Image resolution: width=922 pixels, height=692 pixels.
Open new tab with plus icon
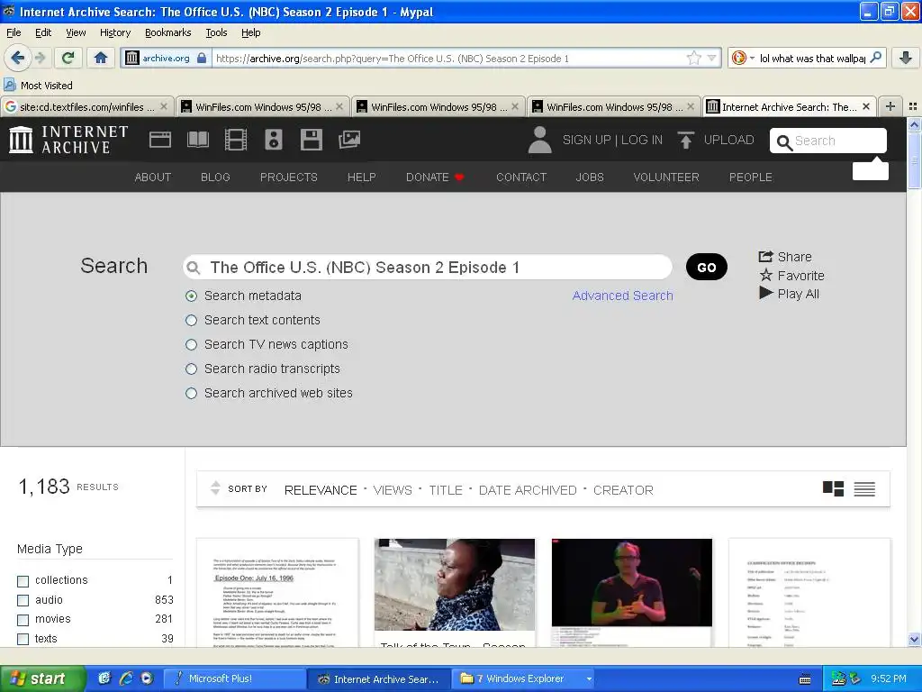click(x=890, y=106)
